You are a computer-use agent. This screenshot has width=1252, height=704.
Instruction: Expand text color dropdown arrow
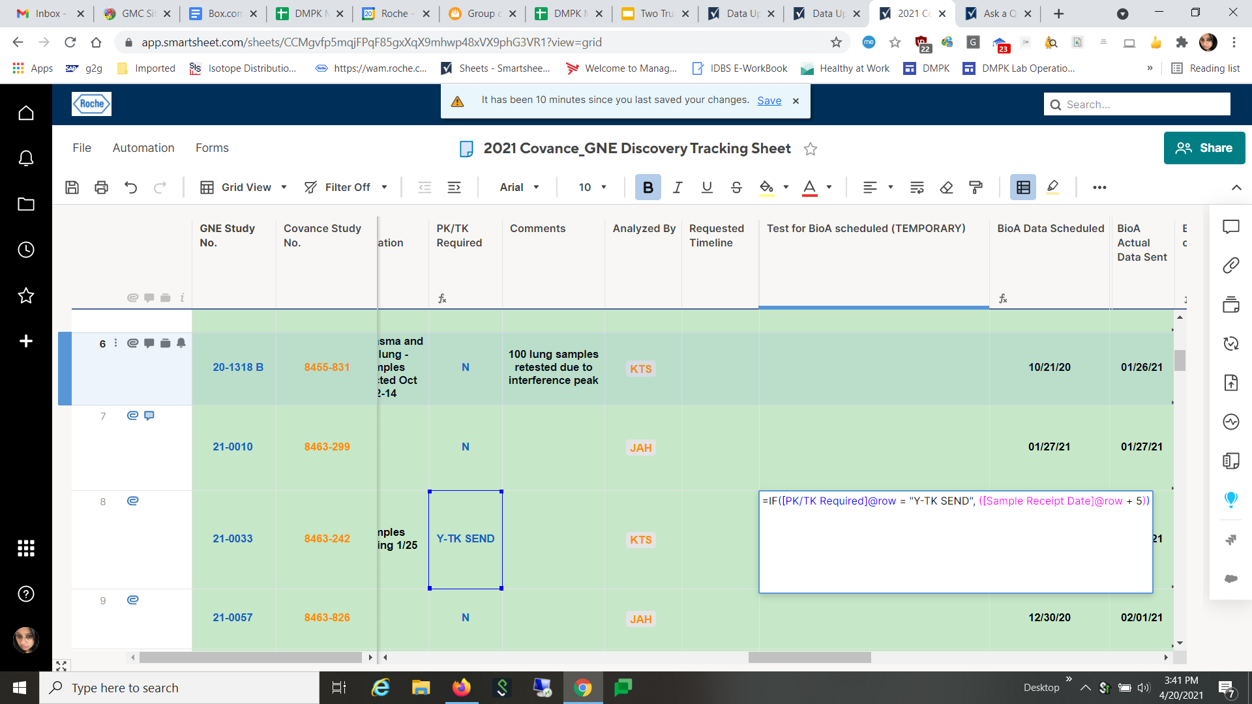point(829,188)
